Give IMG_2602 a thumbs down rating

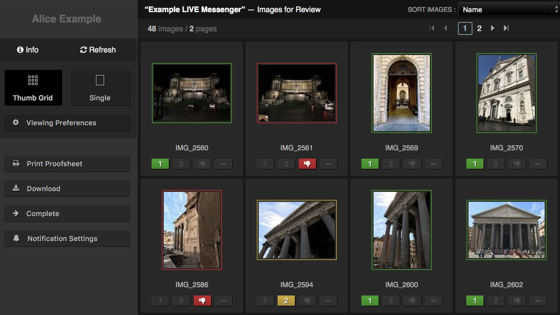517,301
